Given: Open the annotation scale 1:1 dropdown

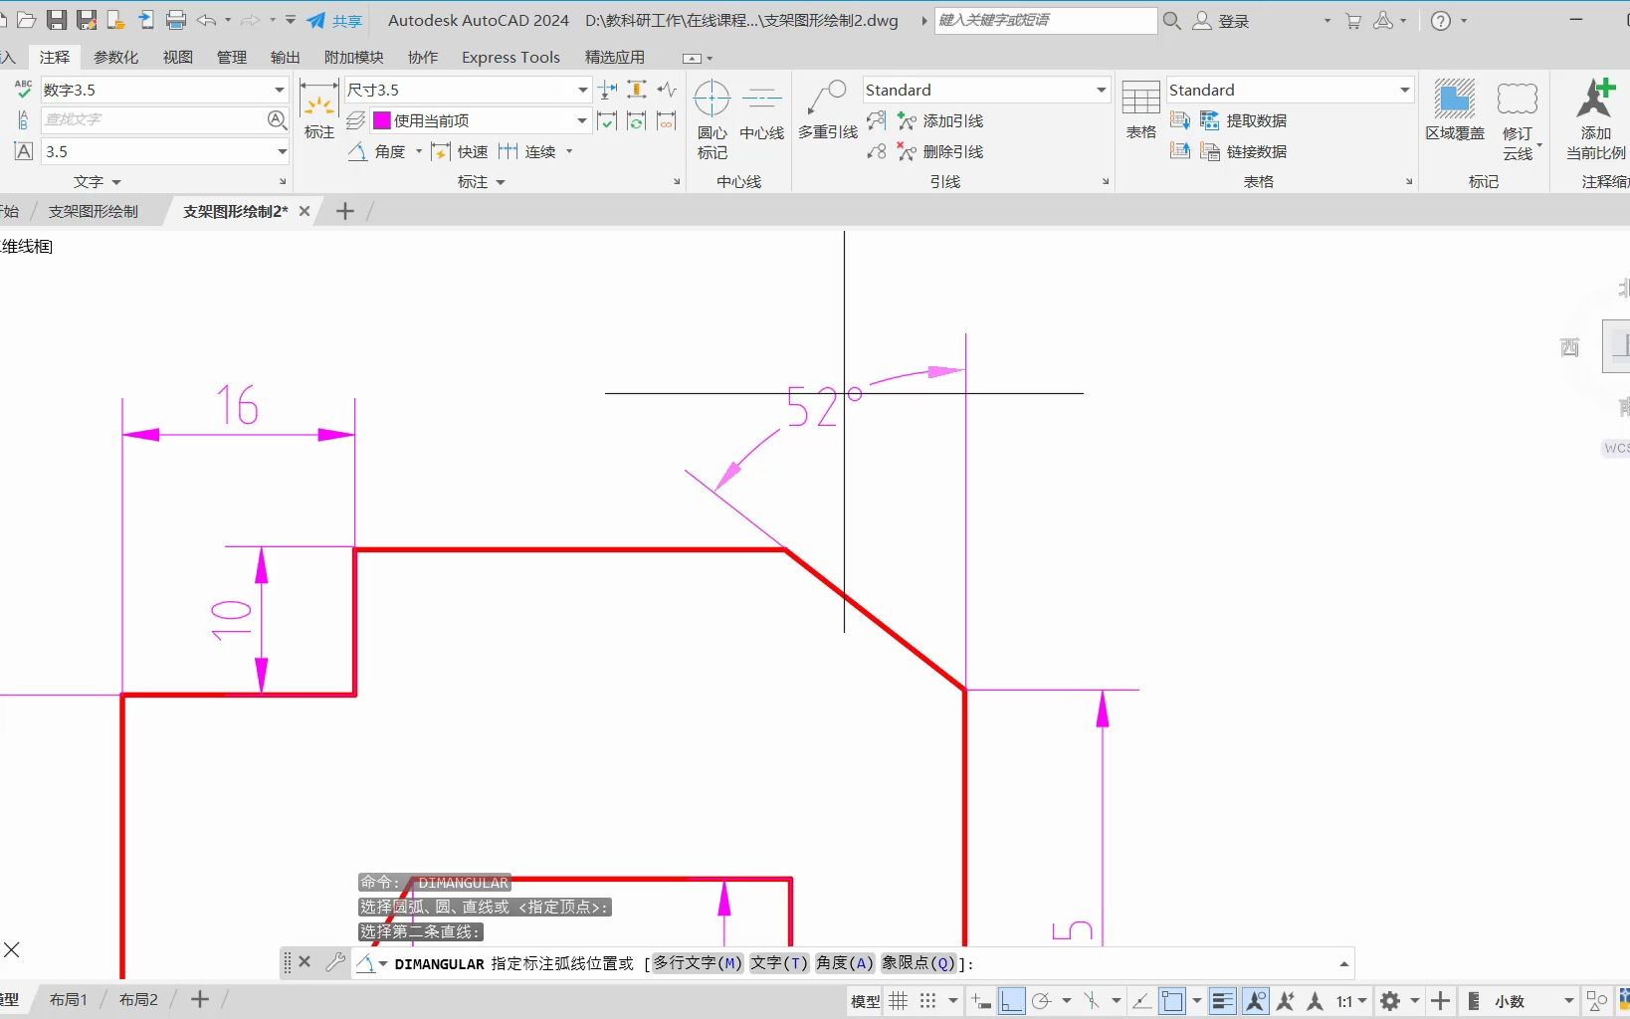Looking at the screenshot, I should pyautogui.click(x=1351, y=1001).
